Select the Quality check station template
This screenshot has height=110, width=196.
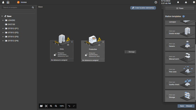coord(180,83)
